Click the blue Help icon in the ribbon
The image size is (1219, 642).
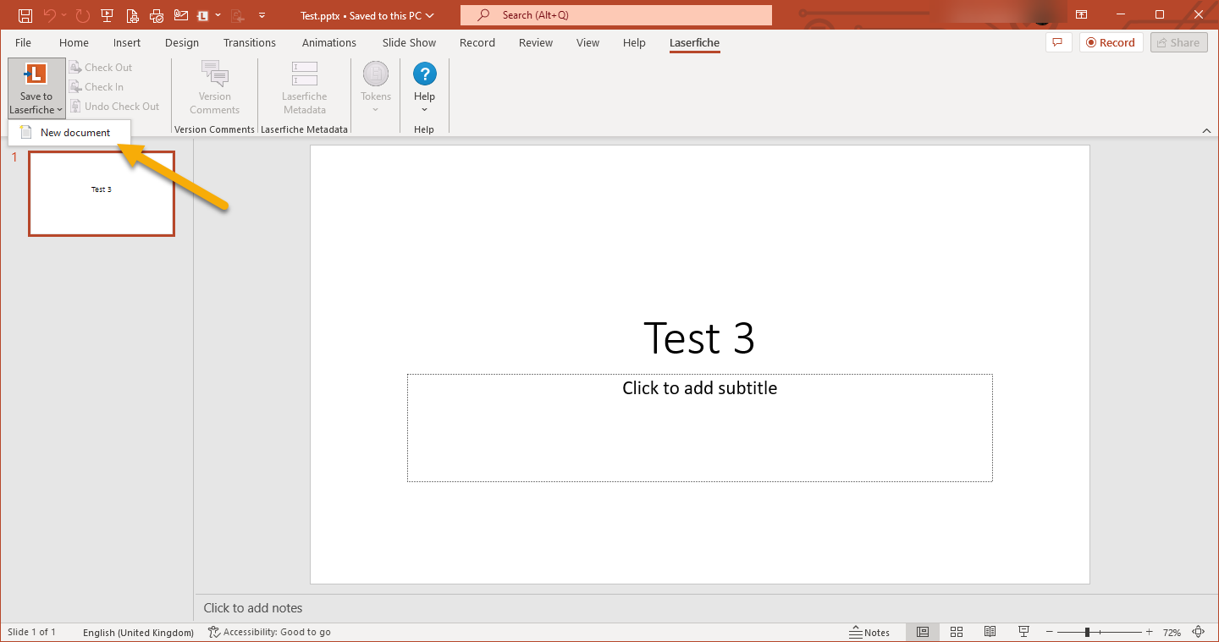(x=424, y=74)
